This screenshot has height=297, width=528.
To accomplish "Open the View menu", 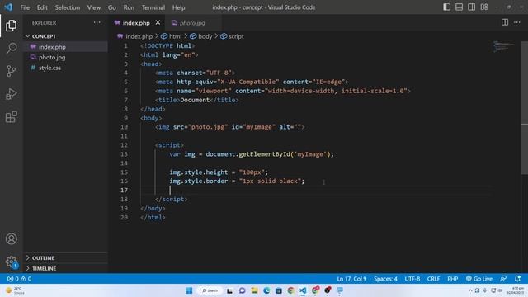I will point(93,7).
